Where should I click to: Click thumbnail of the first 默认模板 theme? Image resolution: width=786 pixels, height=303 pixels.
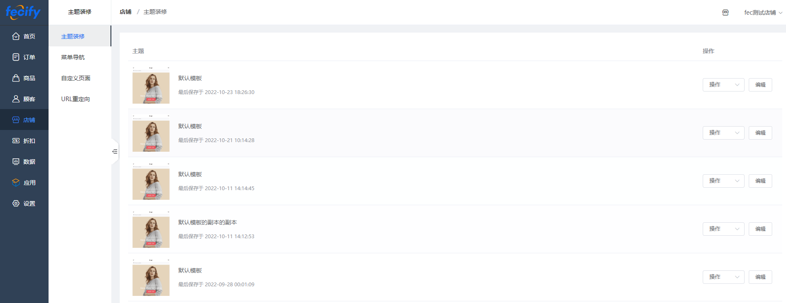click(x=151, y=85)
